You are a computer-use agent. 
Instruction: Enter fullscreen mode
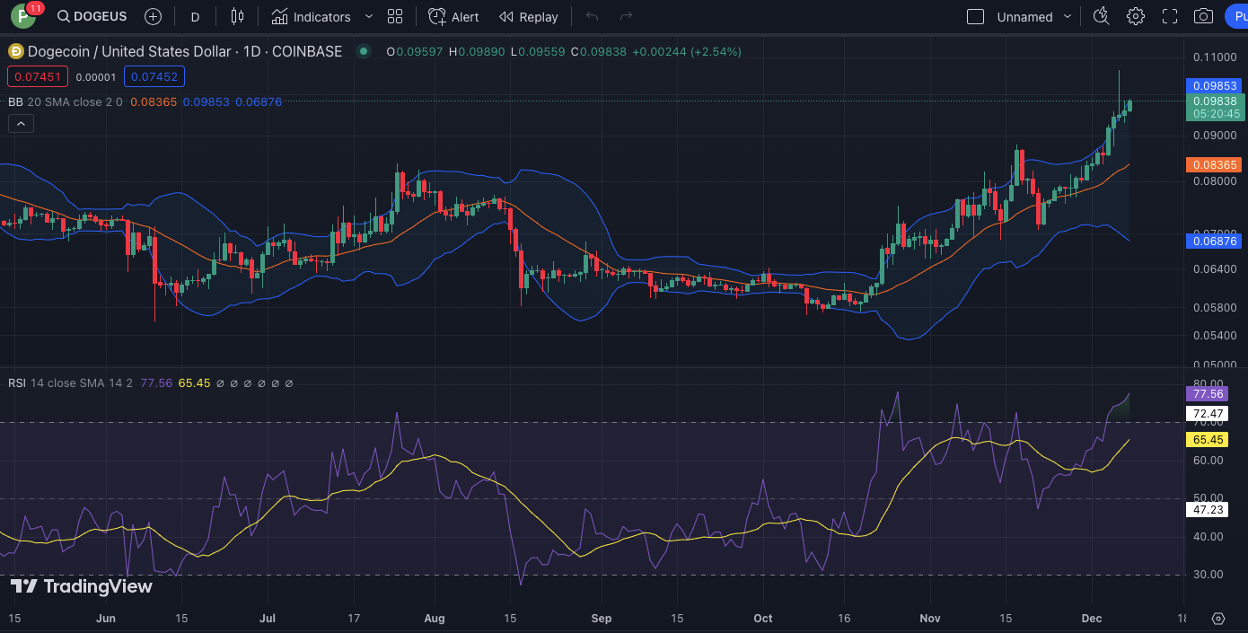1170,16
